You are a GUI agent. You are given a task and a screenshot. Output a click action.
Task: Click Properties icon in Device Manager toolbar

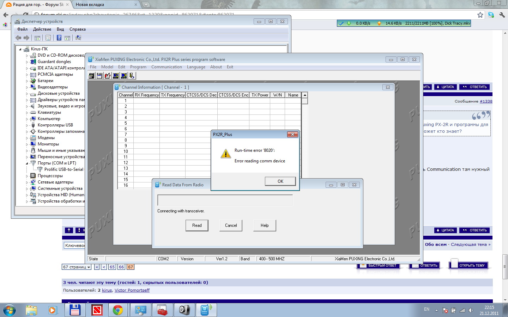click(48, 38)
